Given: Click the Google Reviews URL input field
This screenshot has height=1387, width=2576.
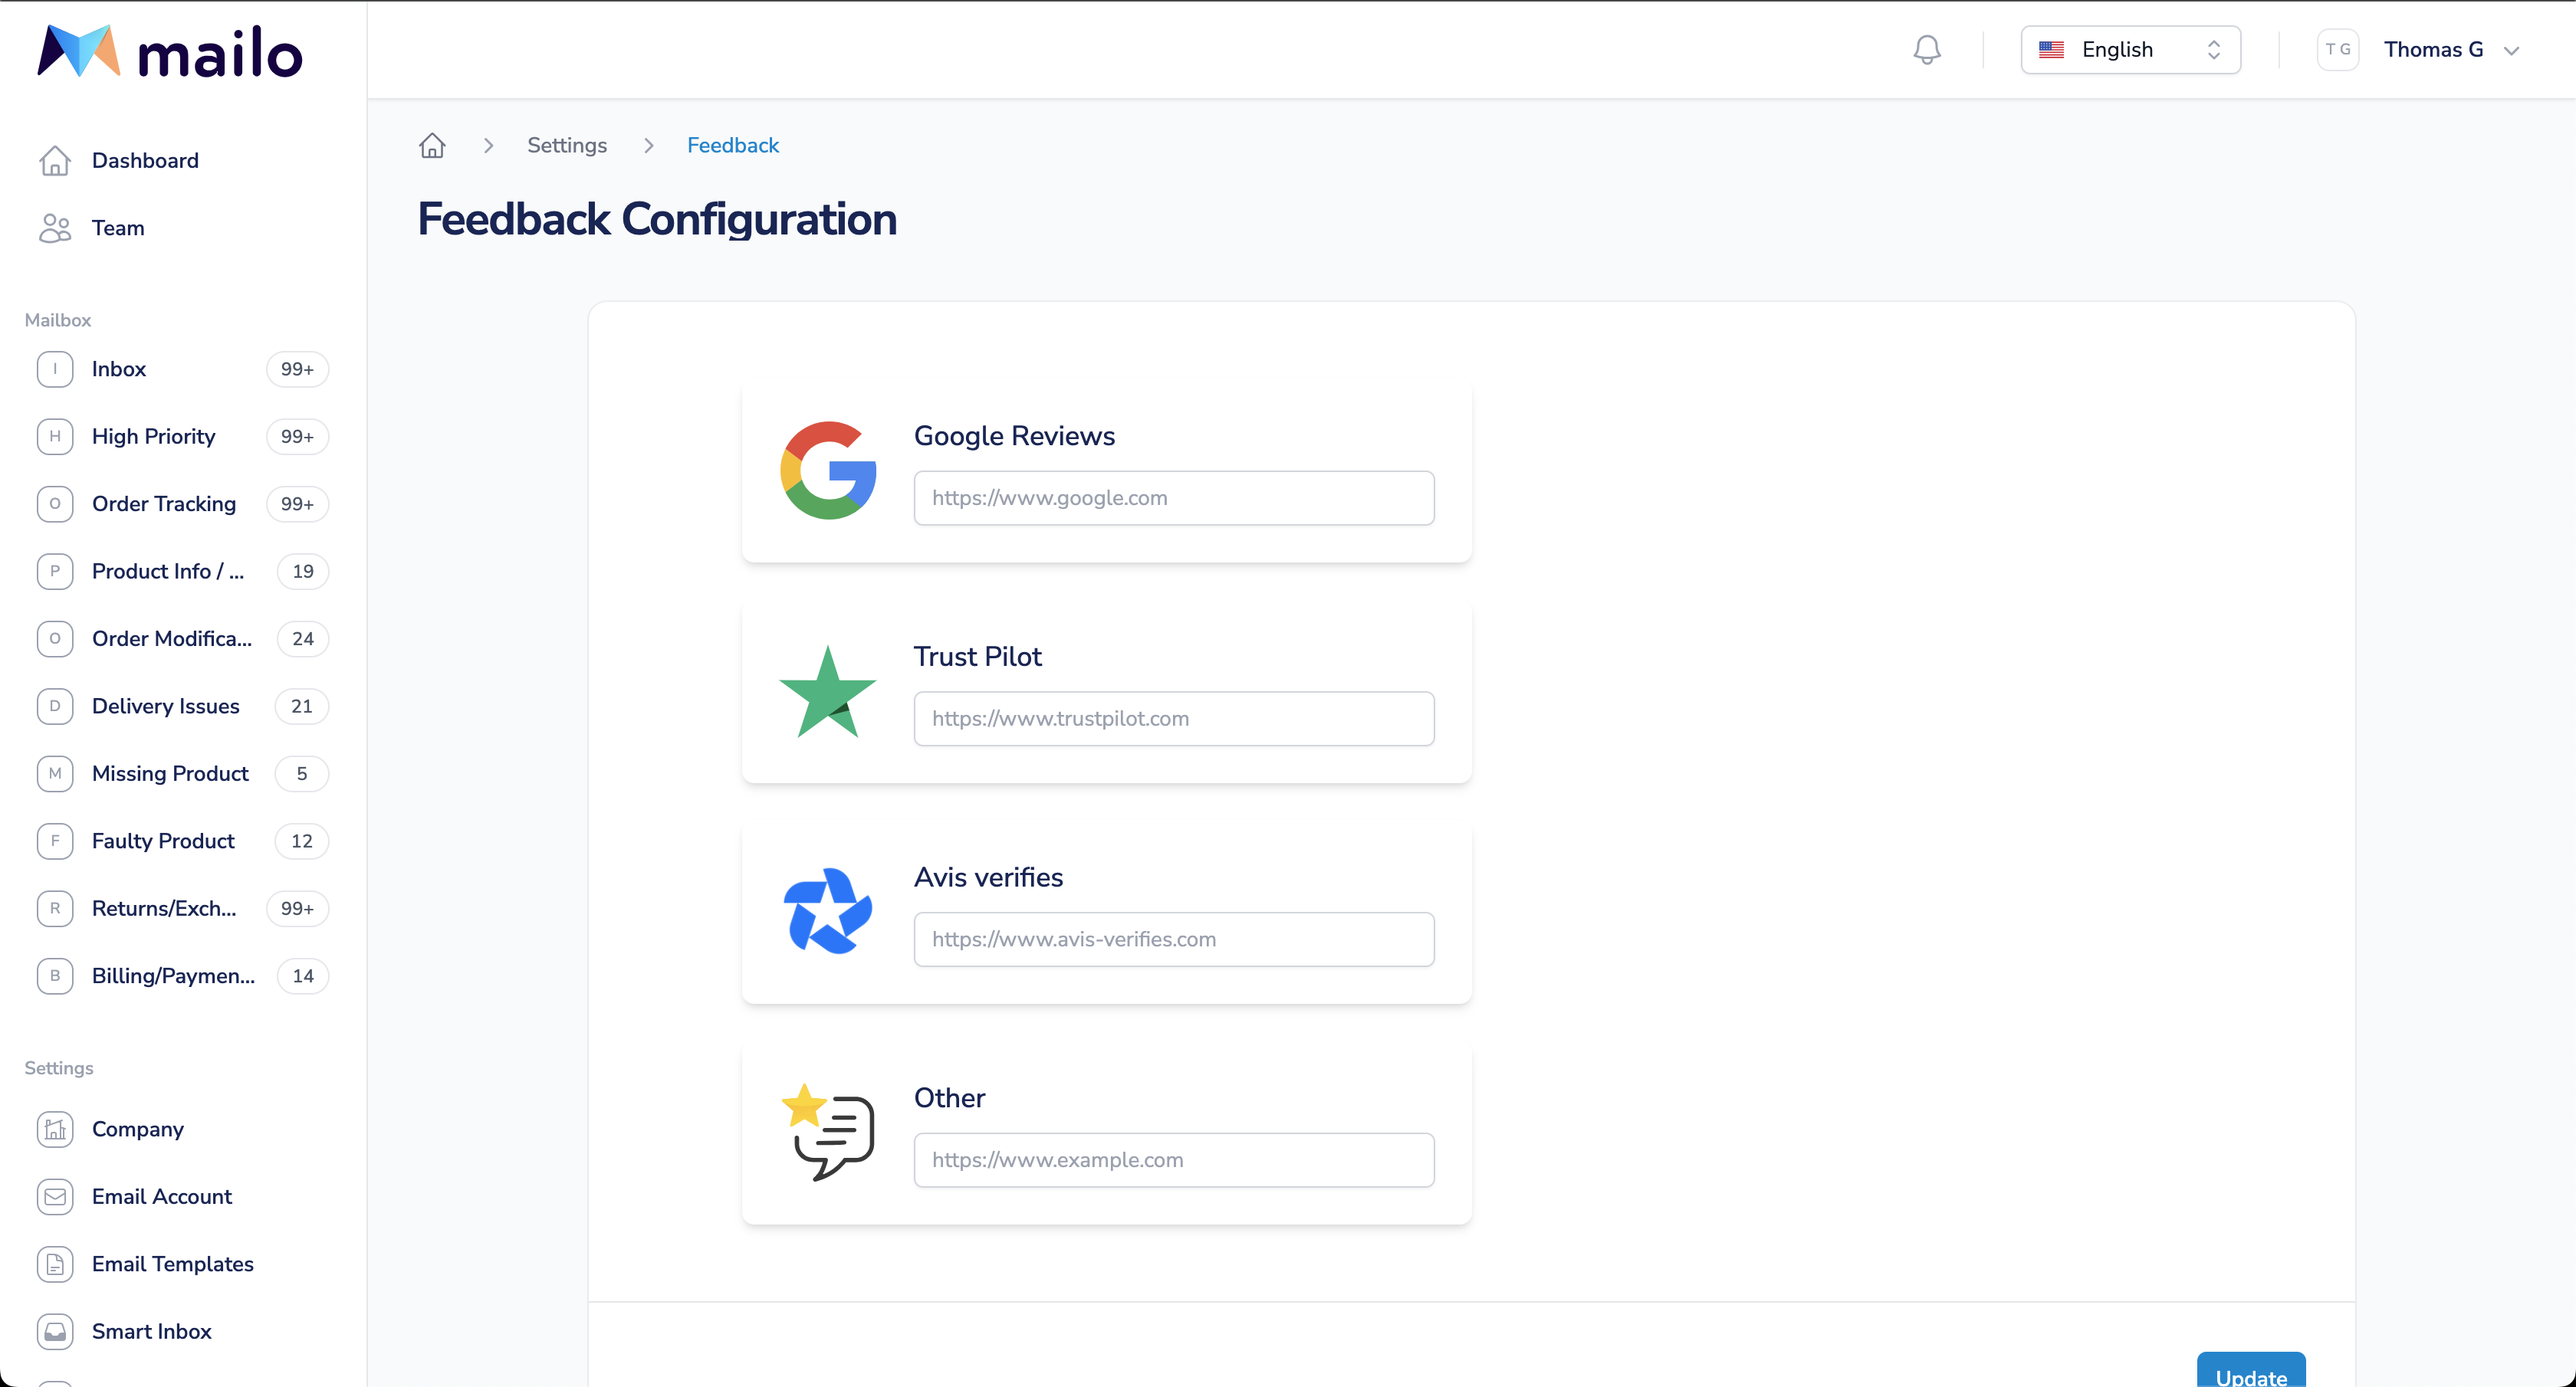Looking at the screenshot, I should pos(1174,497).
